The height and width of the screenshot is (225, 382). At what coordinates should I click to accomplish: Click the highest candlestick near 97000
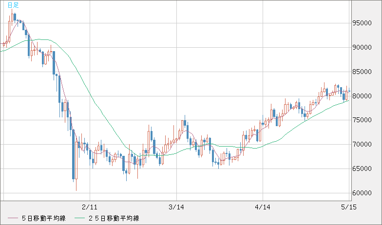(x=12, y=17)
